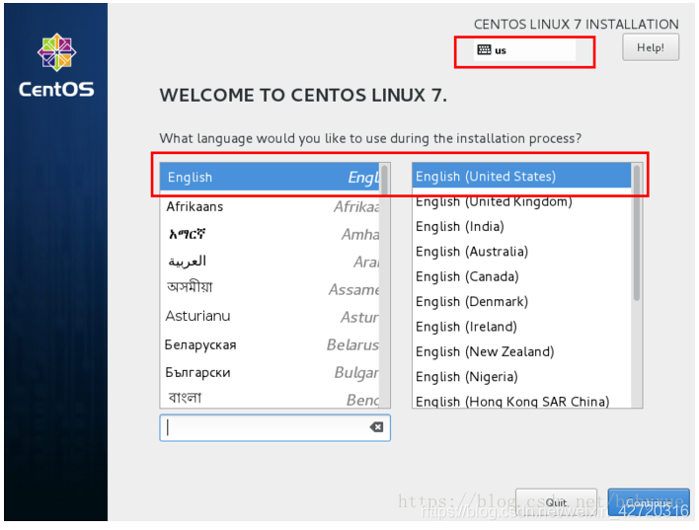Focus the language search input field

coord(275,427)
